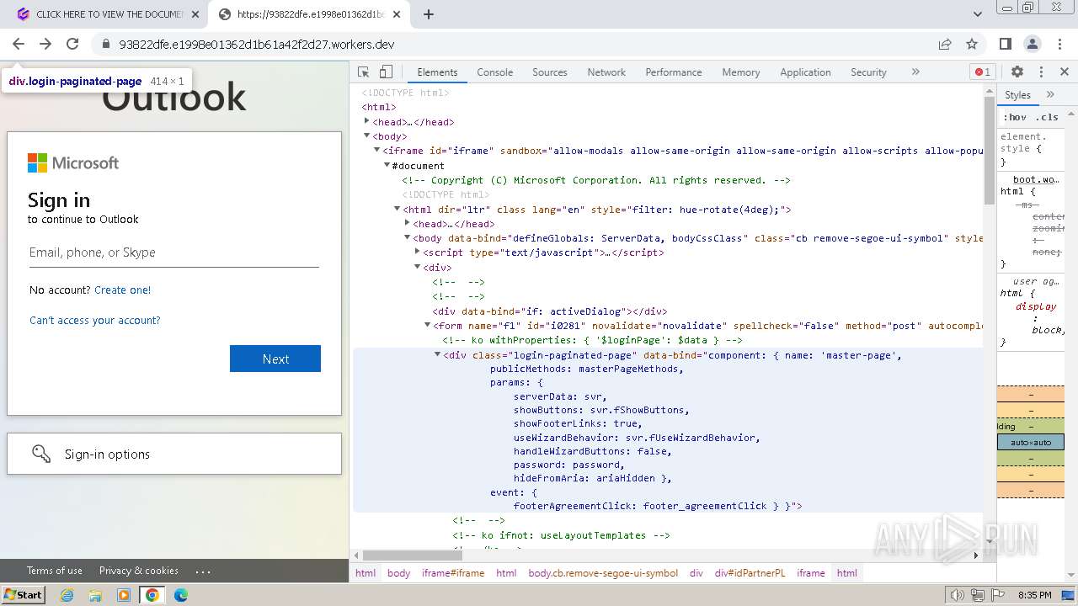Bookmark this page with the star icon
Screen dimensions: 1078x606
click(972, 44)
